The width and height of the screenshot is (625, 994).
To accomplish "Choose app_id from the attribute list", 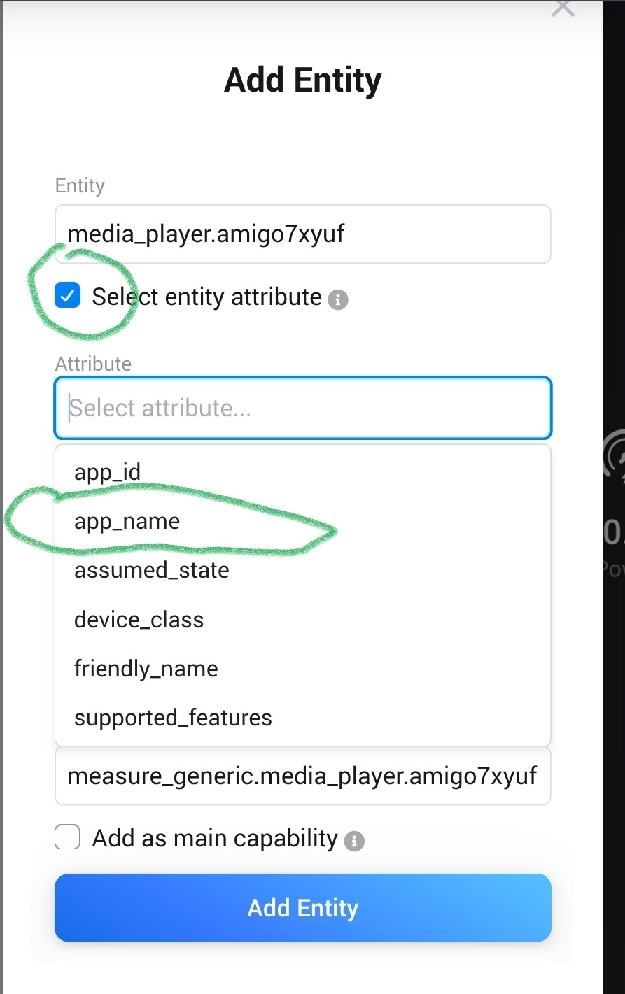I will pos(108,472).
